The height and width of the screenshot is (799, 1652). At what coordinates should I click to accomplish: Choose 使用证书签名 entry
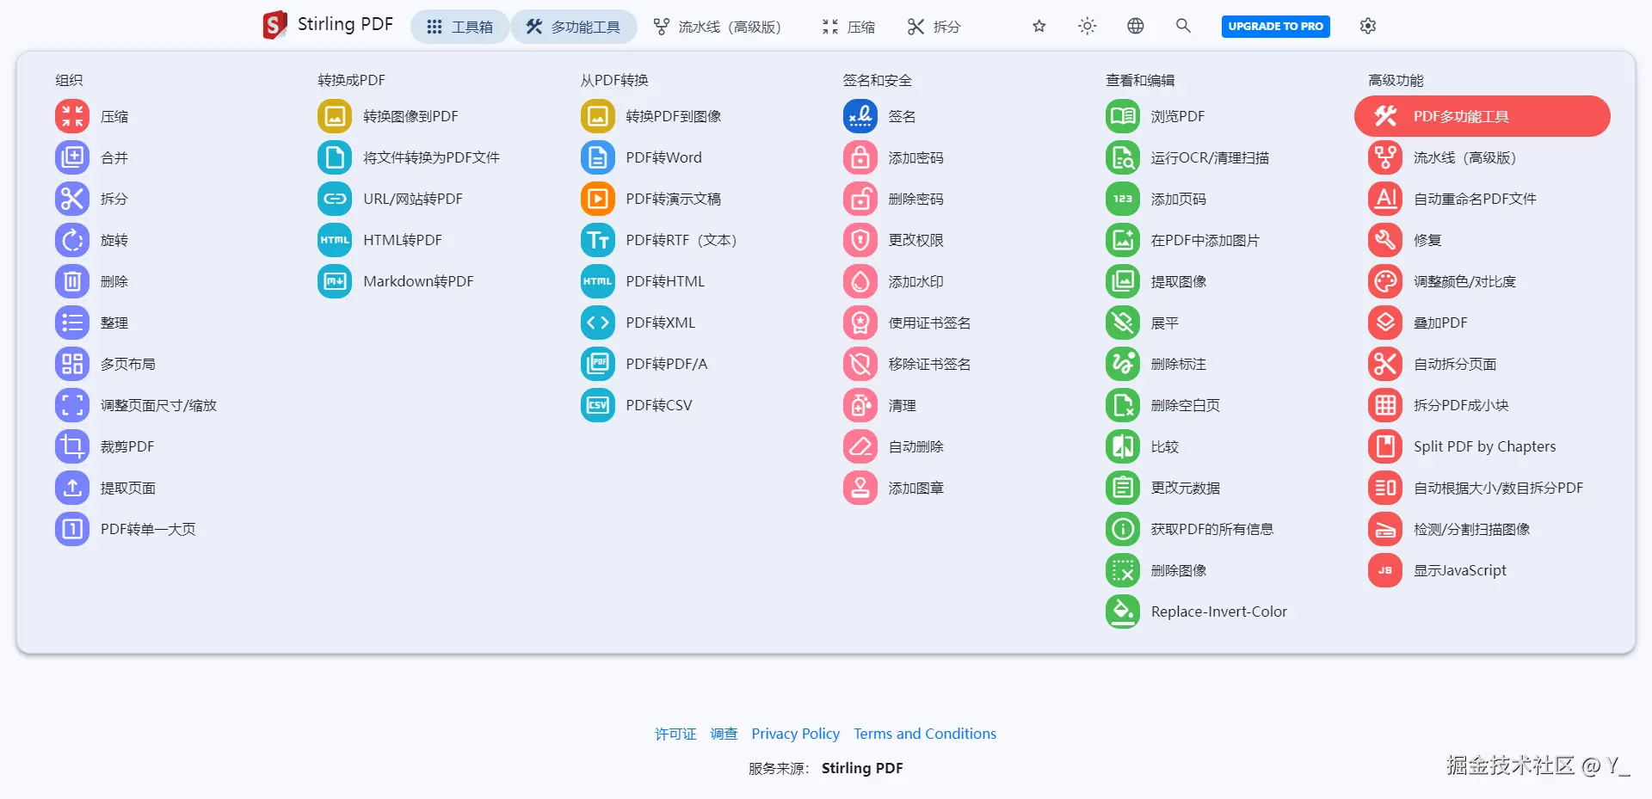click(907, 323)
